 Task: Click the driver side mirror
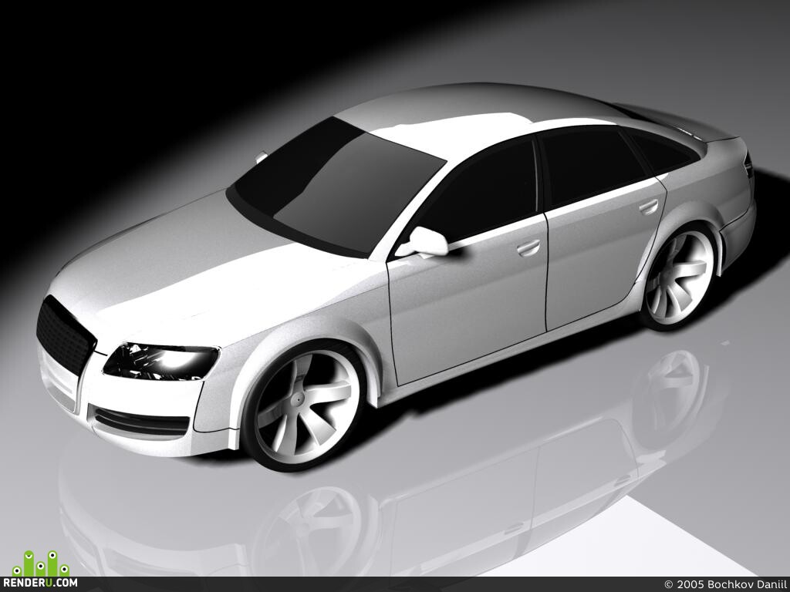click(424, 242)
